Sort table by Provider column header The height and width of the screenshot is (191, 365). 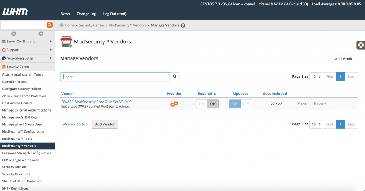(174, 94)
